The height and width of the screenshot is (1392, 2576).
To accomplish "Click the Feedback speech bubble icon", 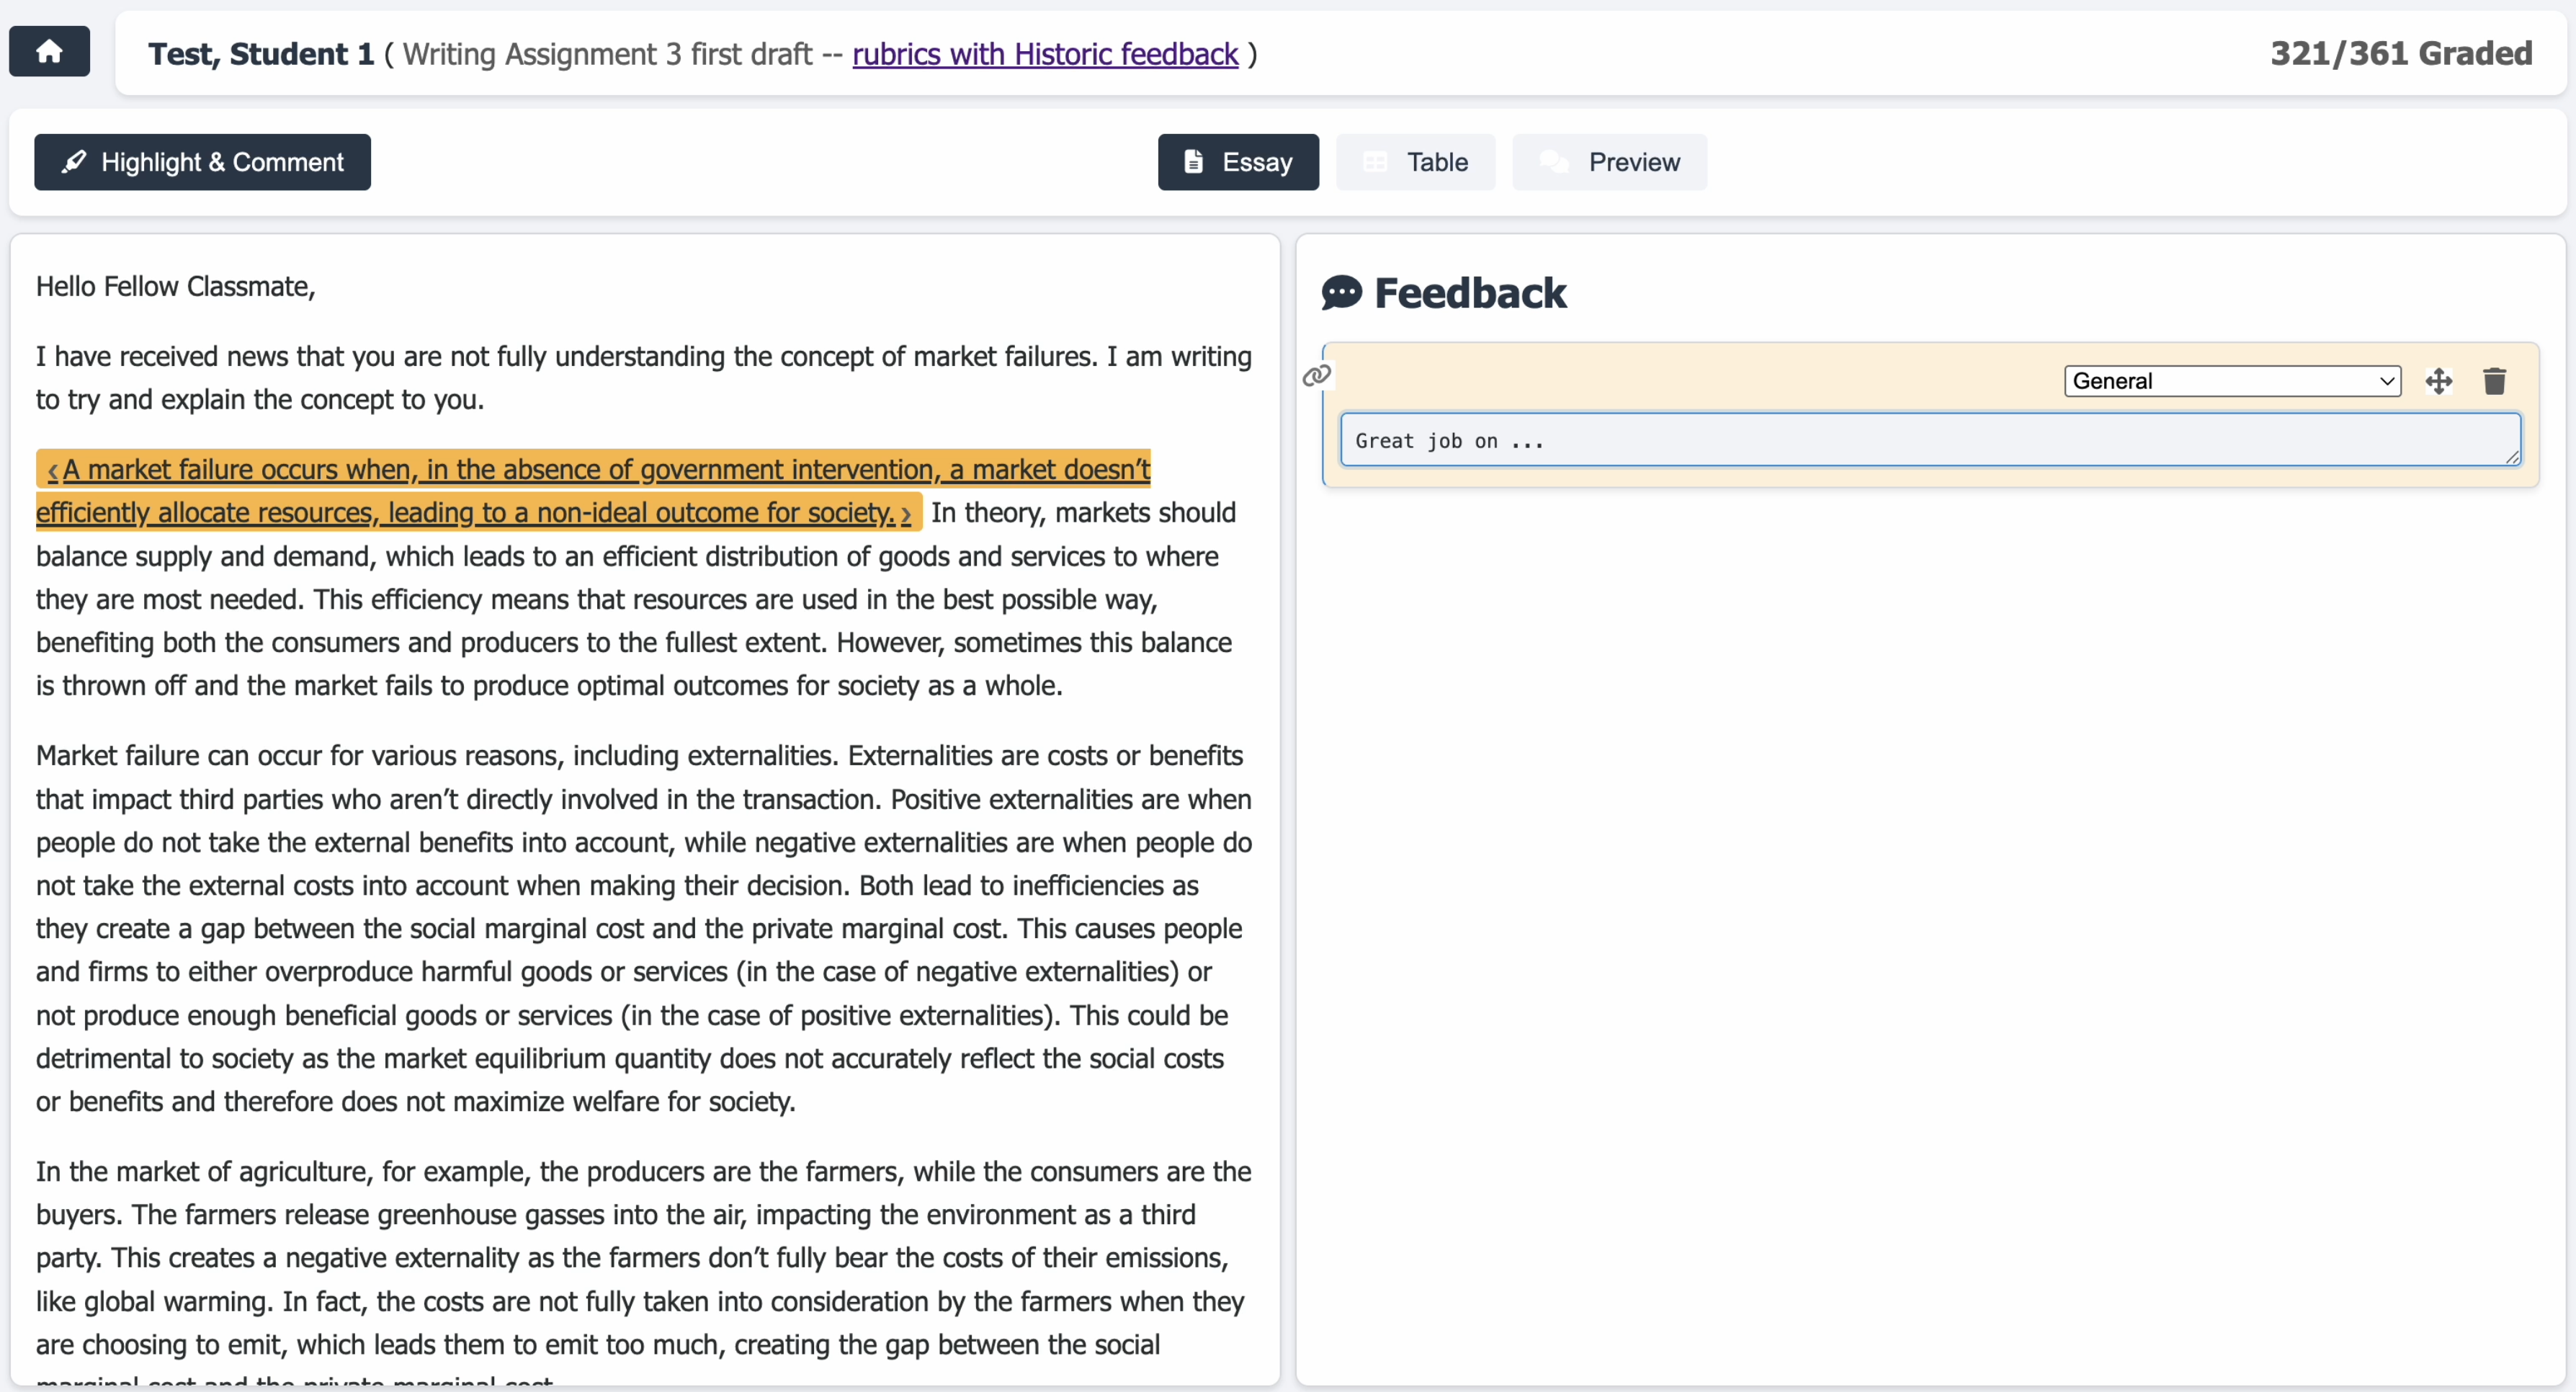I will coord(1341,293).
